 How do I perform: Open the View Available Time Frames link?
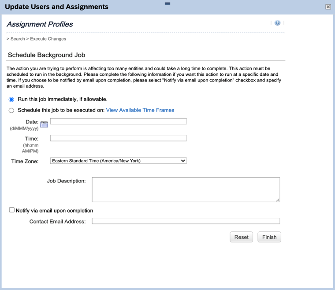[x=140, y=110]
